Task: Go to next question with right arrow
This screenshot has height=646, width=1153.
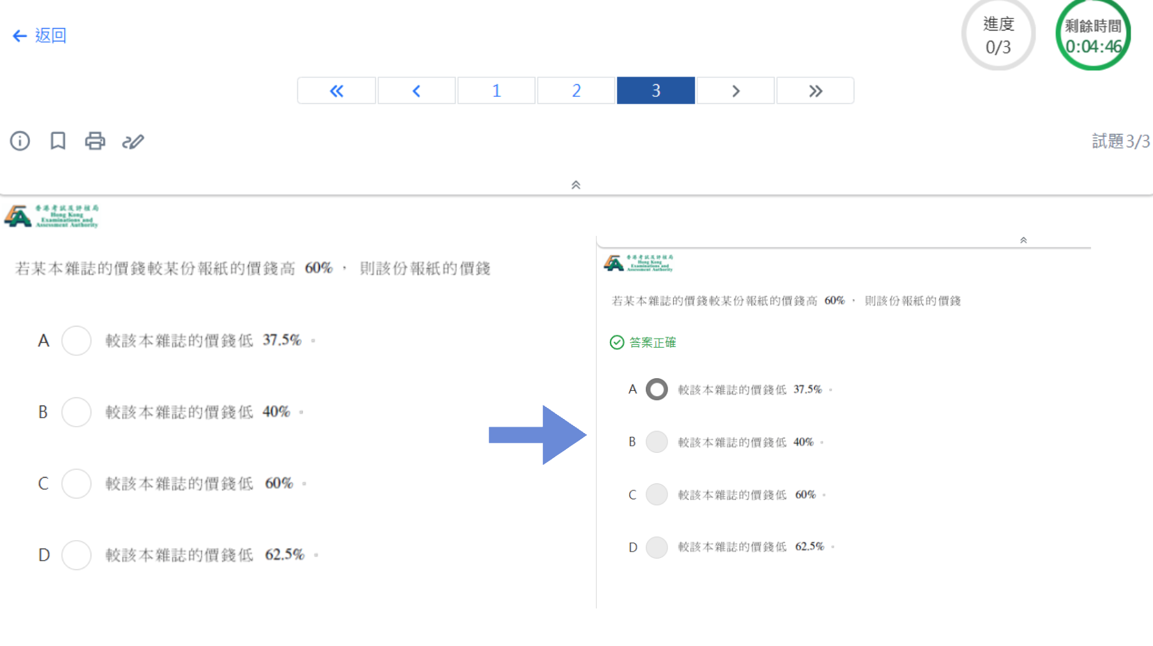Action: pyautogui.click(x=735, y=91)
